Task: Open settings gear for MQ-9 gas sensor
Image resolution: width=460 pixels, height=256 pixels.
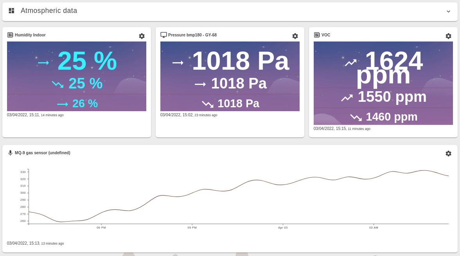Action: (x=448, y=153)
